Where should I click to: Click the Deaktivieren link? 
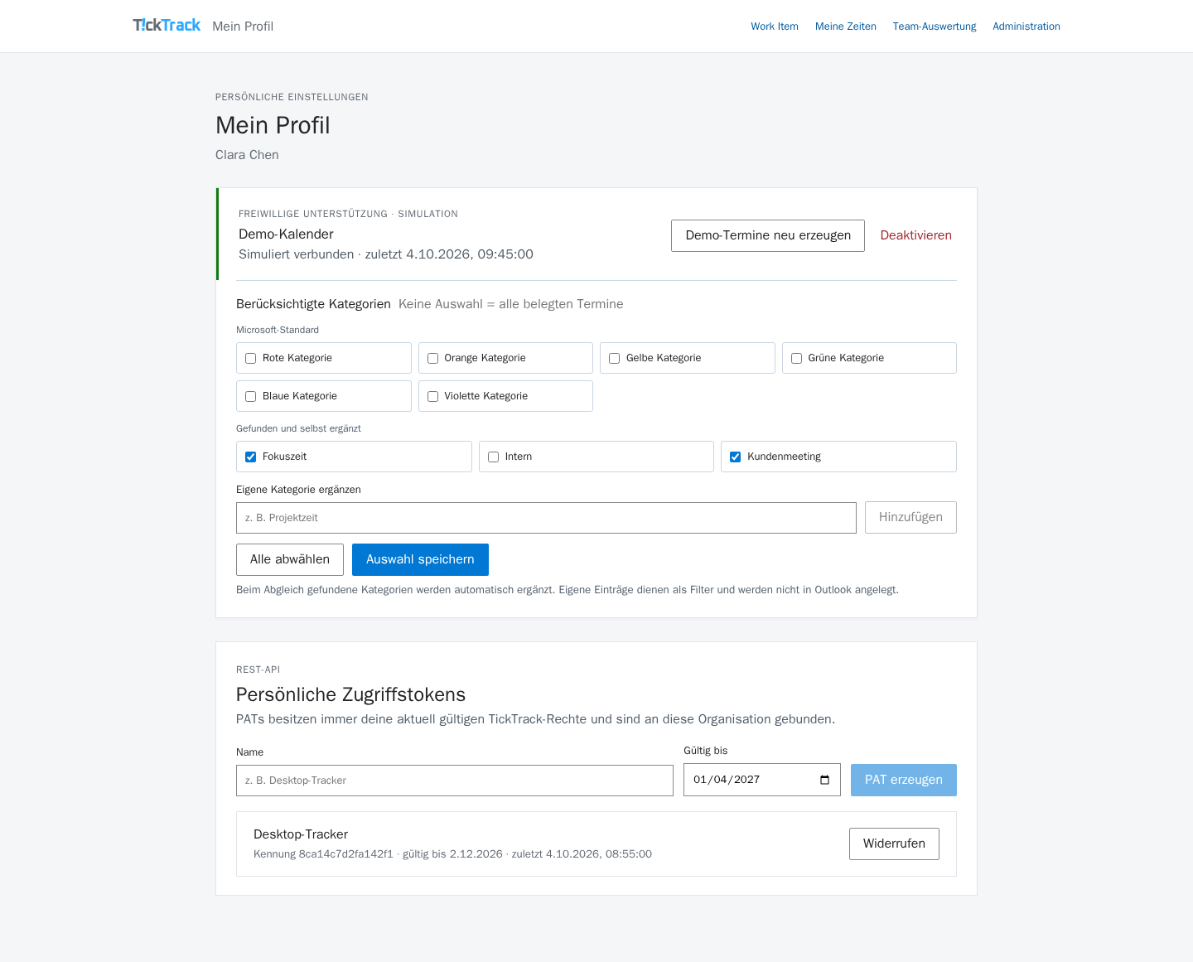(915, 235)
